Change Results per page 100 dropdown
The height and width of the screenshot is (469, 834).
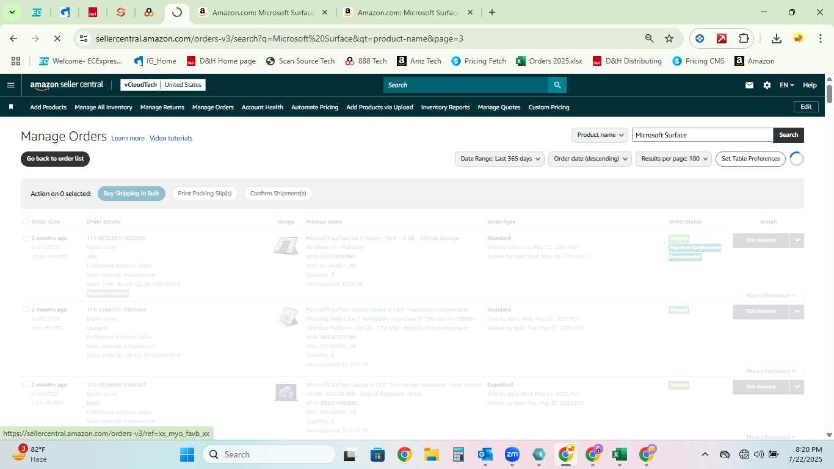pos(673,159)
